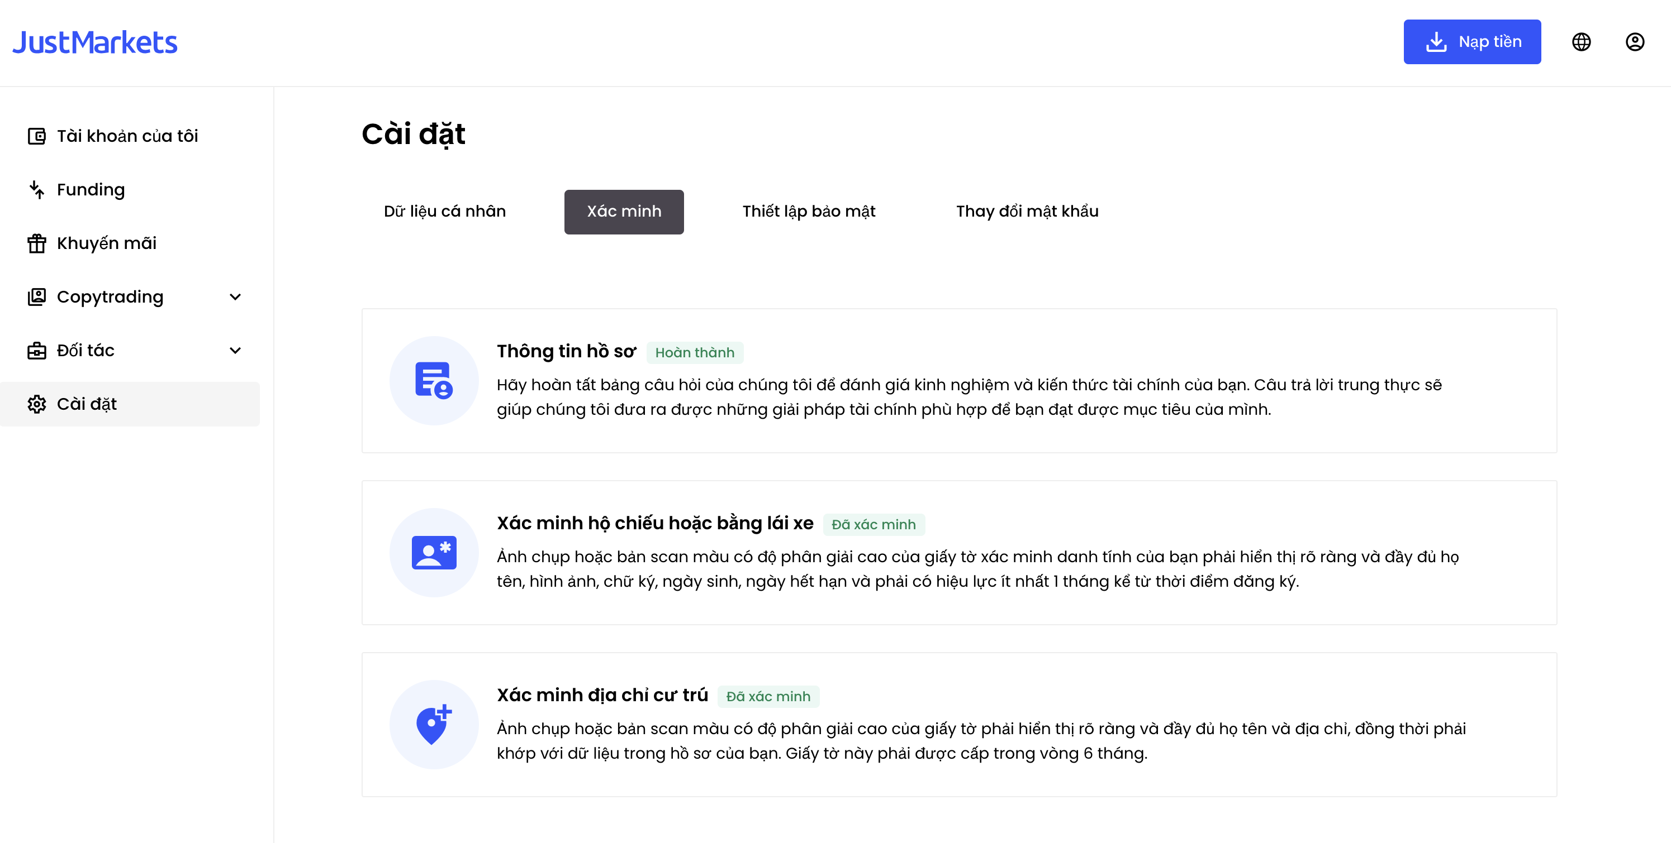Expand the Đối tác chevron
1671x843 pixels.
point(235,351)
